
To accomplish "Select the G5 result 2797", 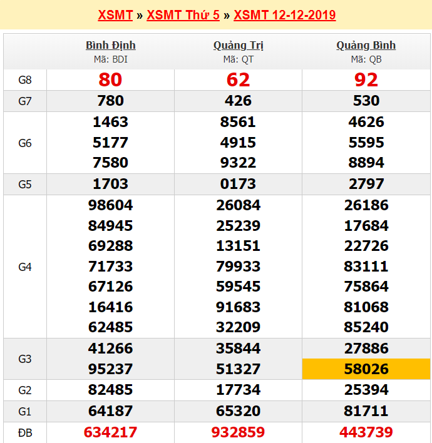I will pyautogui.click(x=366, y=184).
